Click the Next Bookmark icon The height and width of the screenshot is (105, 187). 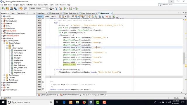pyautogui.click(x=93, y=17)
